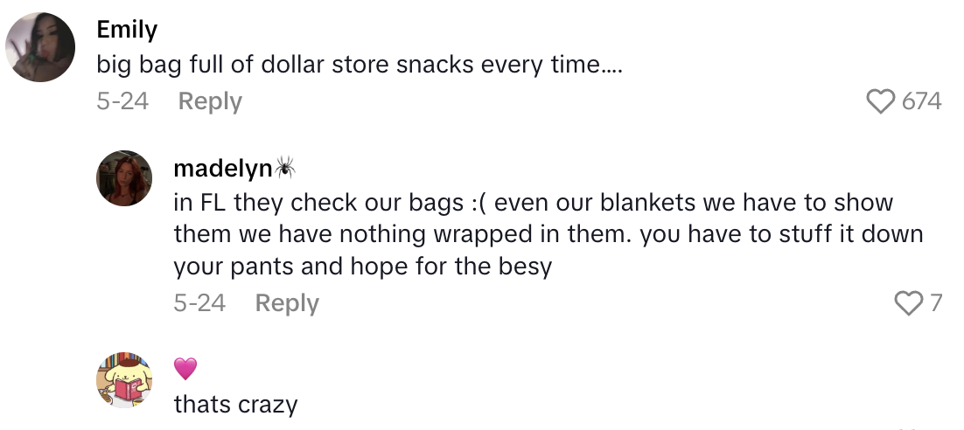Open the Emily username link
This screenshot has height=430, width=964.
pos(127,30)
